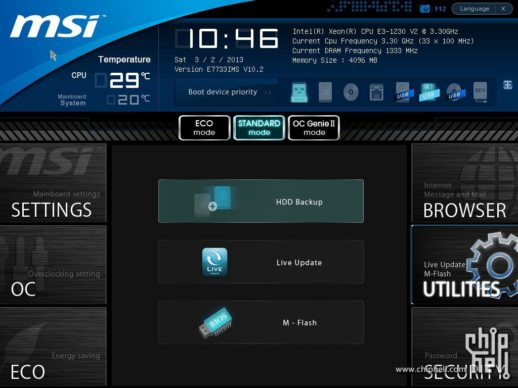Select the network boot device icon

click(376, 92)
